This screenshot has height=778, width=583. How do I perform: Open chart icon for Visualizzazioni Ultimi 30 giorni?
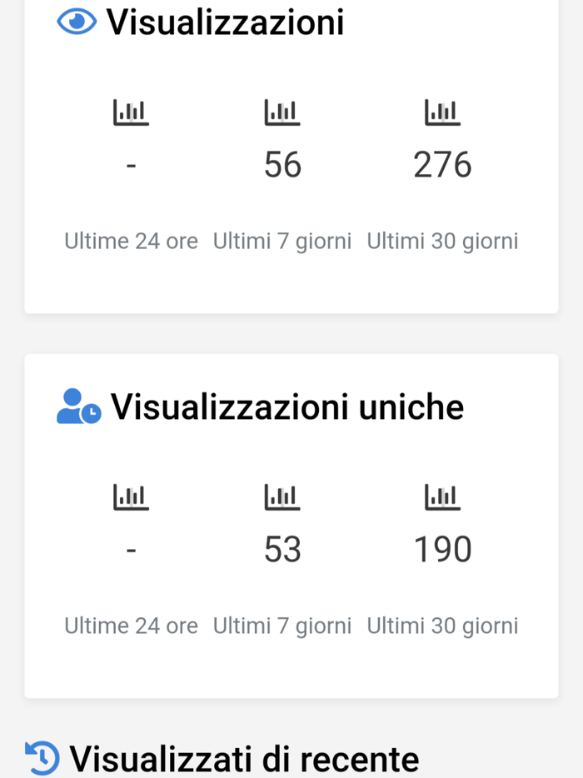click(442, 112)
